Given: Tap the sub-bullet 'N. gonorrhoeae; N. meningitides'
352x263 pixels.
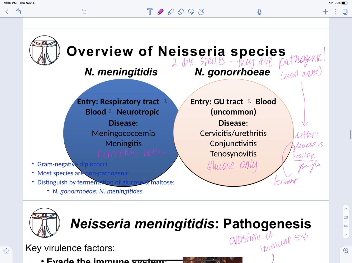Looking at the screenshot, I should 97,191.
